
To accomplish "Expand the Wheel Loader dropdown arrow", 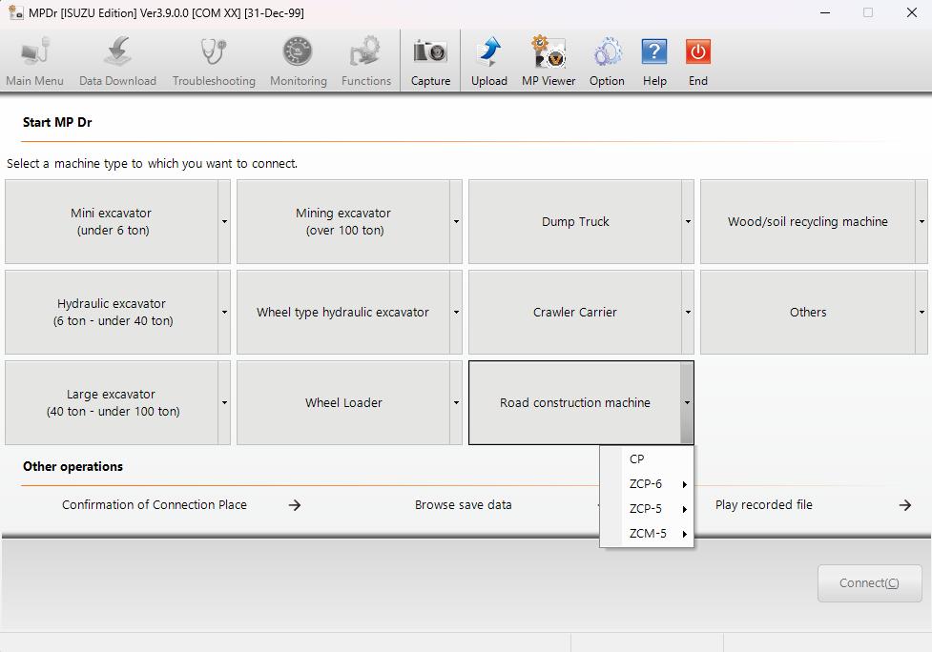I will tap(456, 402).
